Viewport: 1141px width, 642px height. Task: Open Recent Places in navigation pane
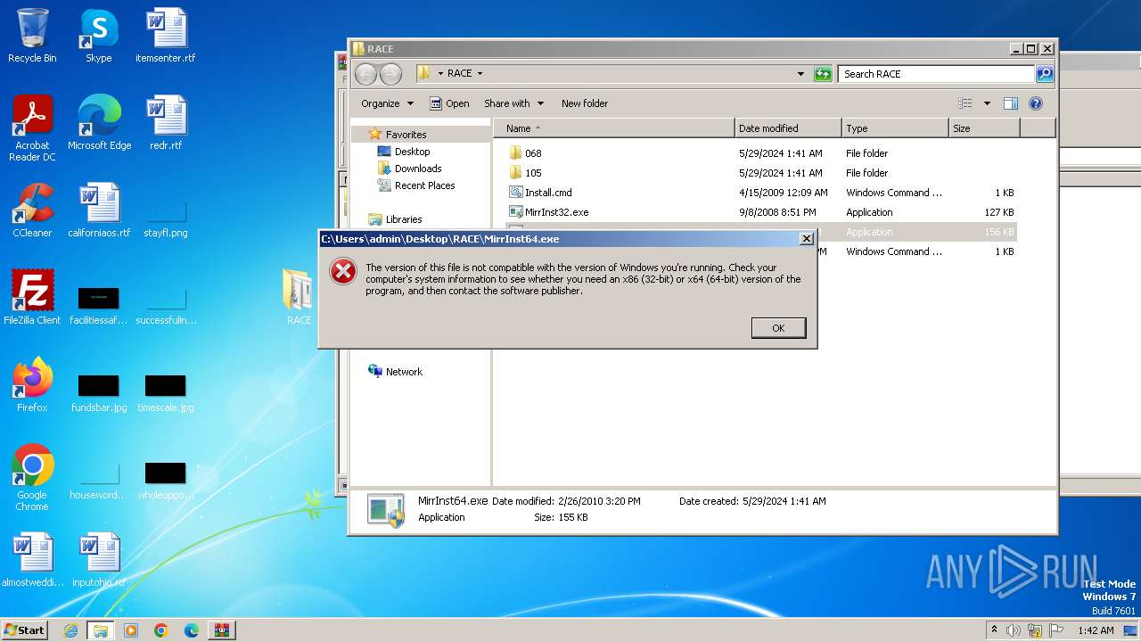[x=424, y=185]
